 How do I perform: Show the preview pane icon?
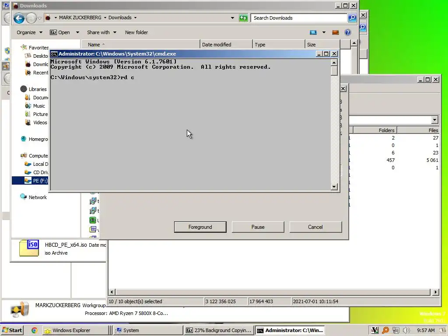tap(336, 32)
